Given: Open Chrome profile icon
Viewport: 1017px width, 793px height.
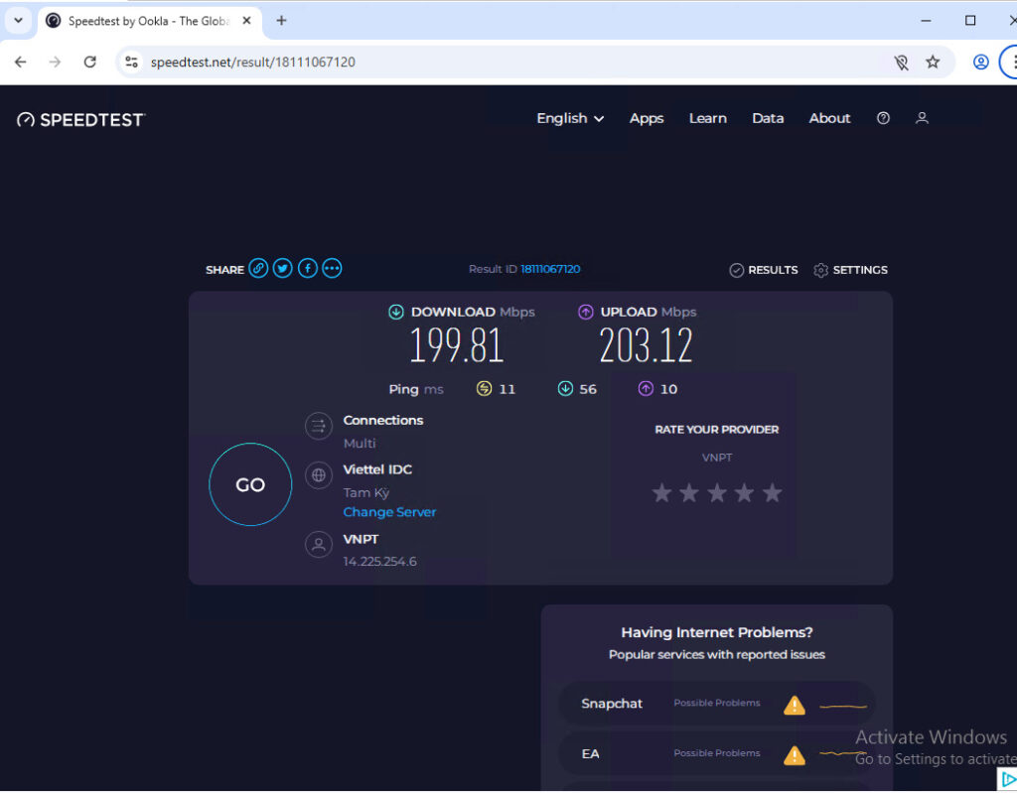Looking at the screenshot, I should 980,63.
